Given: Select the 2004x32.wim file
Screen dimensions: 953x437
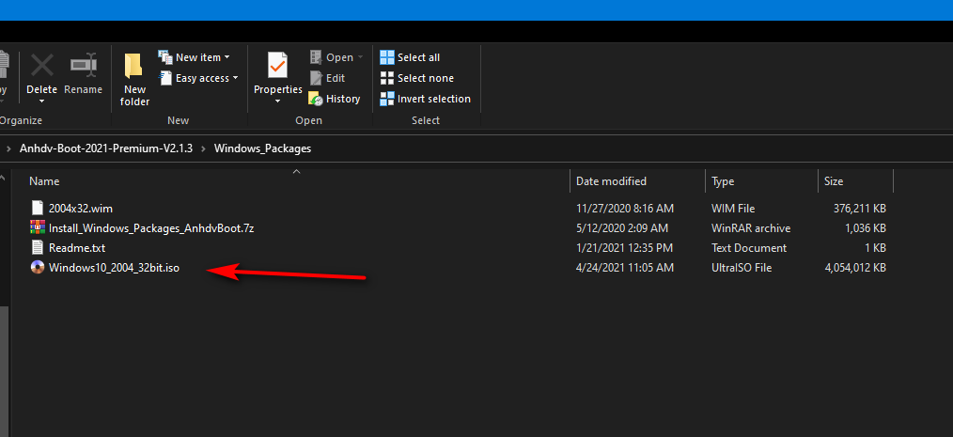Looking at the screenshot, I should 81,209.
